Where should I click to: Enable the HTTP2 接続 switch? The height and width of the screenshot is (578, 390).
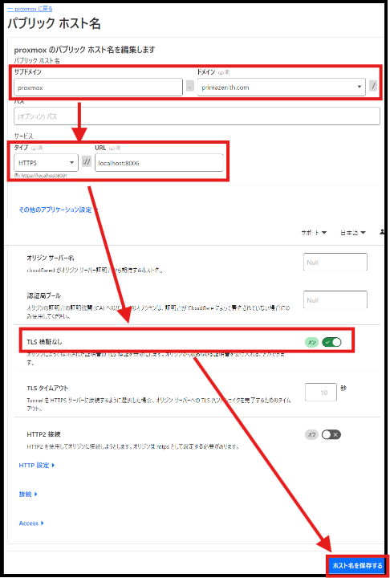pos(331,434)
